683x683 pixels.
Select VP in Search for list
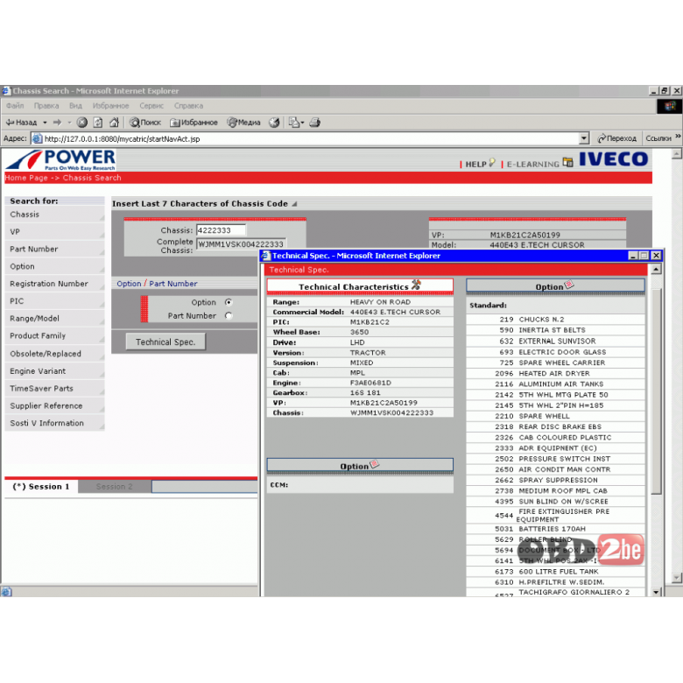pos(55,232)
